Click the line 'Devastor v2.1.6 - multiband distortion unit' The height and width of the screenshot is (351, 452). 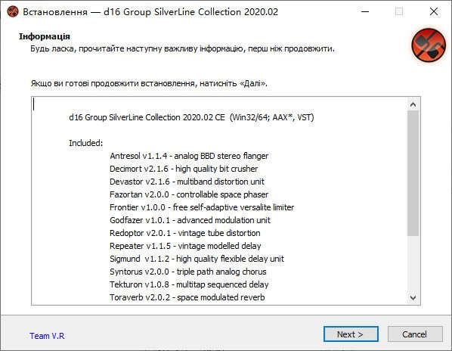point(187,182)
